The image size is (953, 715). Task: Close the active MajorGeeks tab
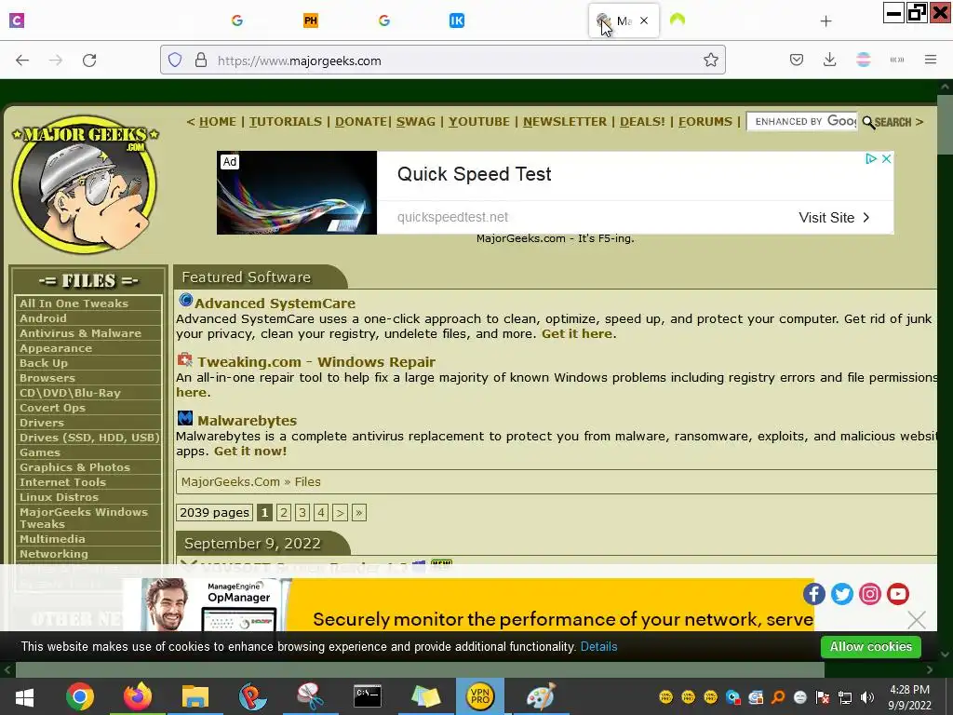coord(644,20)
